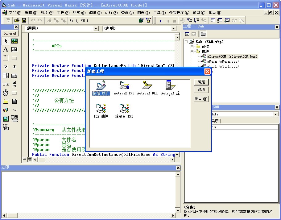
Task: Click View Code icon in project explorer
Action: pos(187,34)
